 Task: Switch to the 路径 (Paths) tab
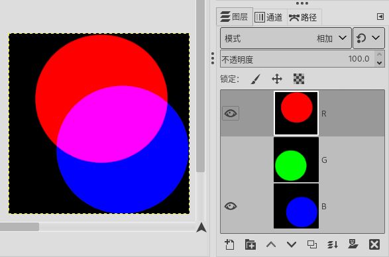click(x=304, y=17)
